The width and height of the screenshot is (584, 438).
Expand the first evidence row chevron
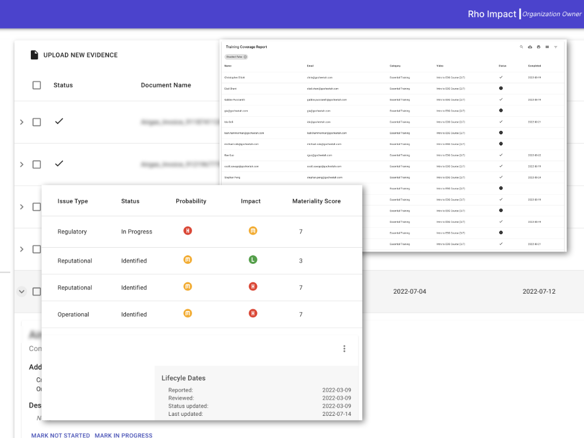22,122
